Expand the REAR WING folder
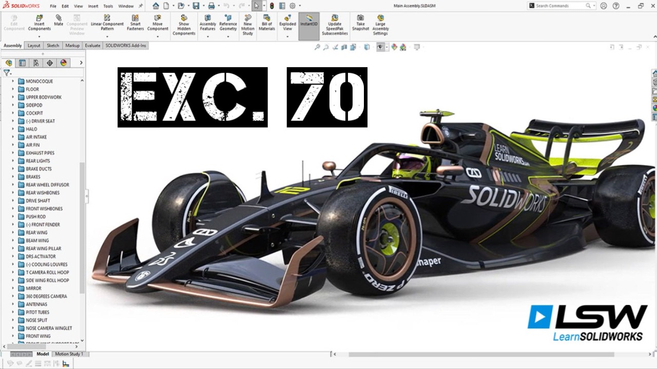This screenshot has width=657, height=369. (x=13, y=233)
